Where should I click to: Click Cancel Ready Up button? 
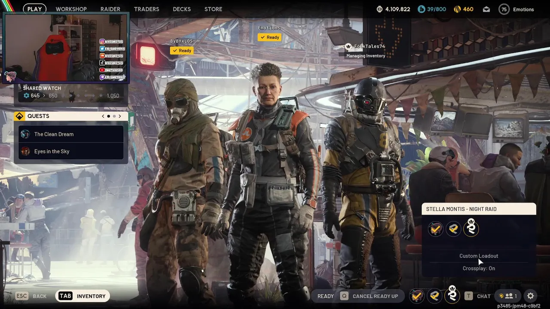click(x=370, y=296)
